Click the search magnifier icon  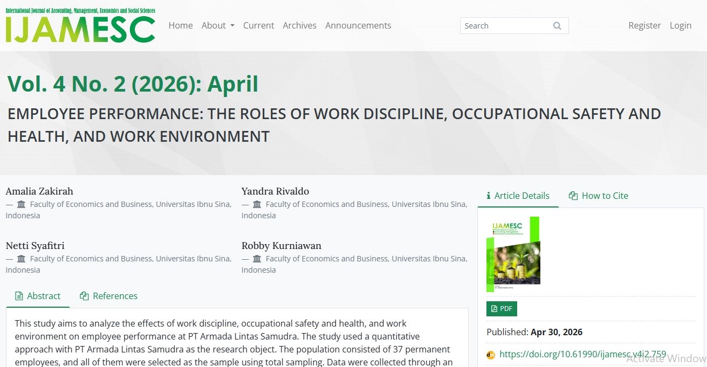click(557, 26)
